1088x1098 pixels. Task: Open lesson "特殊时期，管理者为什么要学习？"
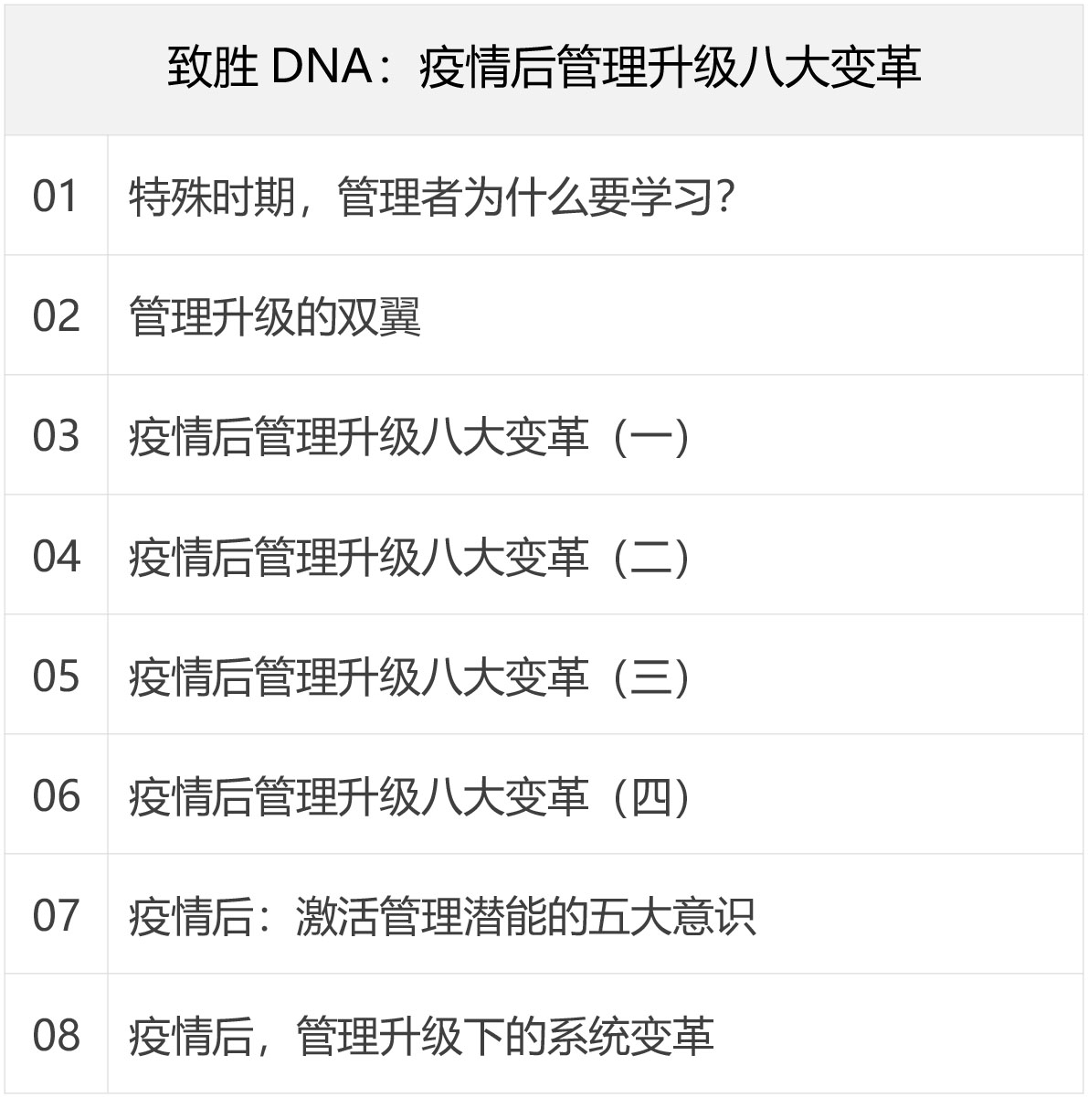click(432, 197)
